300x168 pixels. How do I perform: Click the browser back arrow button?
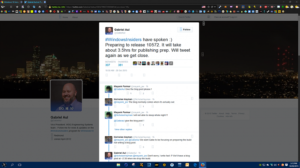(46, 7)
